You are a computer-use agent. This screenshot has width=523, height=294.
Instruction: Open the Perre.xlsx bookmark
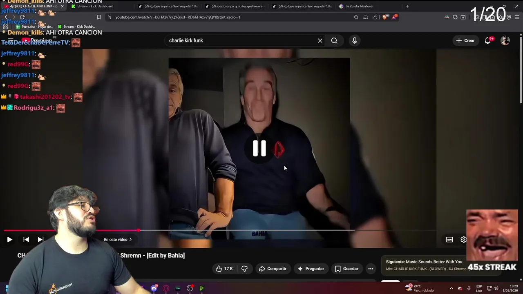click(34, 27)
